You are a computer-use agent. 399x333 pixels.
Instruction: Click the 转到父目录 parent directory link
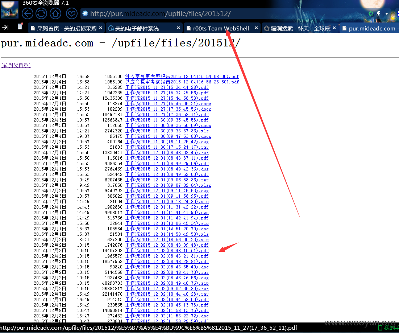click(16, 66)
